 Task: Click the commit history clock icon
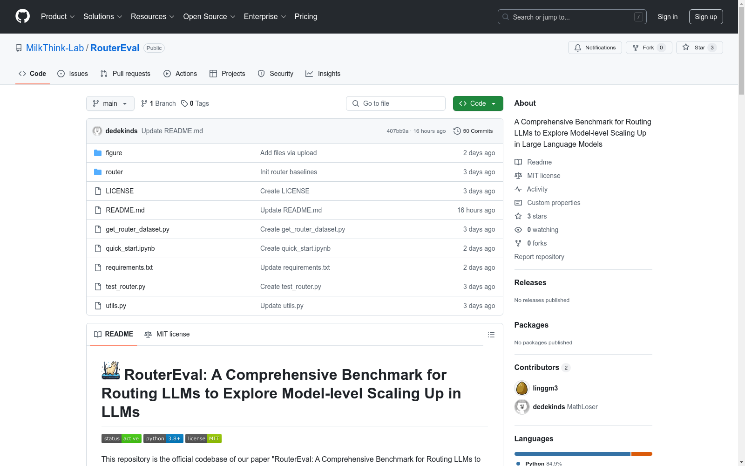coord(457,131)
